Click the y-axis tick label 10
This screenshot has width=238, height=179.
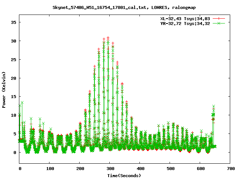point(13,115)
